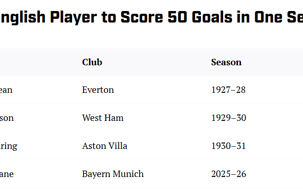Select the Everton club cell
Image resolution: width=303 pixels, height=194 pixels.
pos(98,90)
